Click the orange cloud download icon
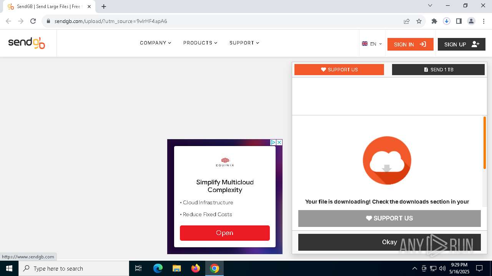 (x=387, y=160)
